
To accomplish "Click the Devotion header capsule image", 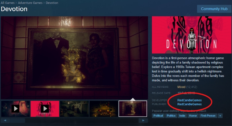I will pyautogui.click(x=192, y=35).
